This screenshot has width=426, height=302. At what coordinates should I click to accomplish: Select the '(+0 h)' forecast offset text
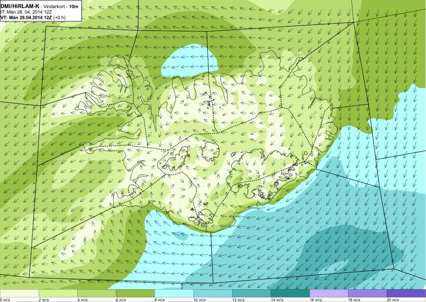click(60, 17)
